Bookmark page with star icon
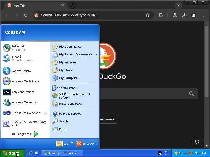This screenshot has height=157, width=210. 148,15
